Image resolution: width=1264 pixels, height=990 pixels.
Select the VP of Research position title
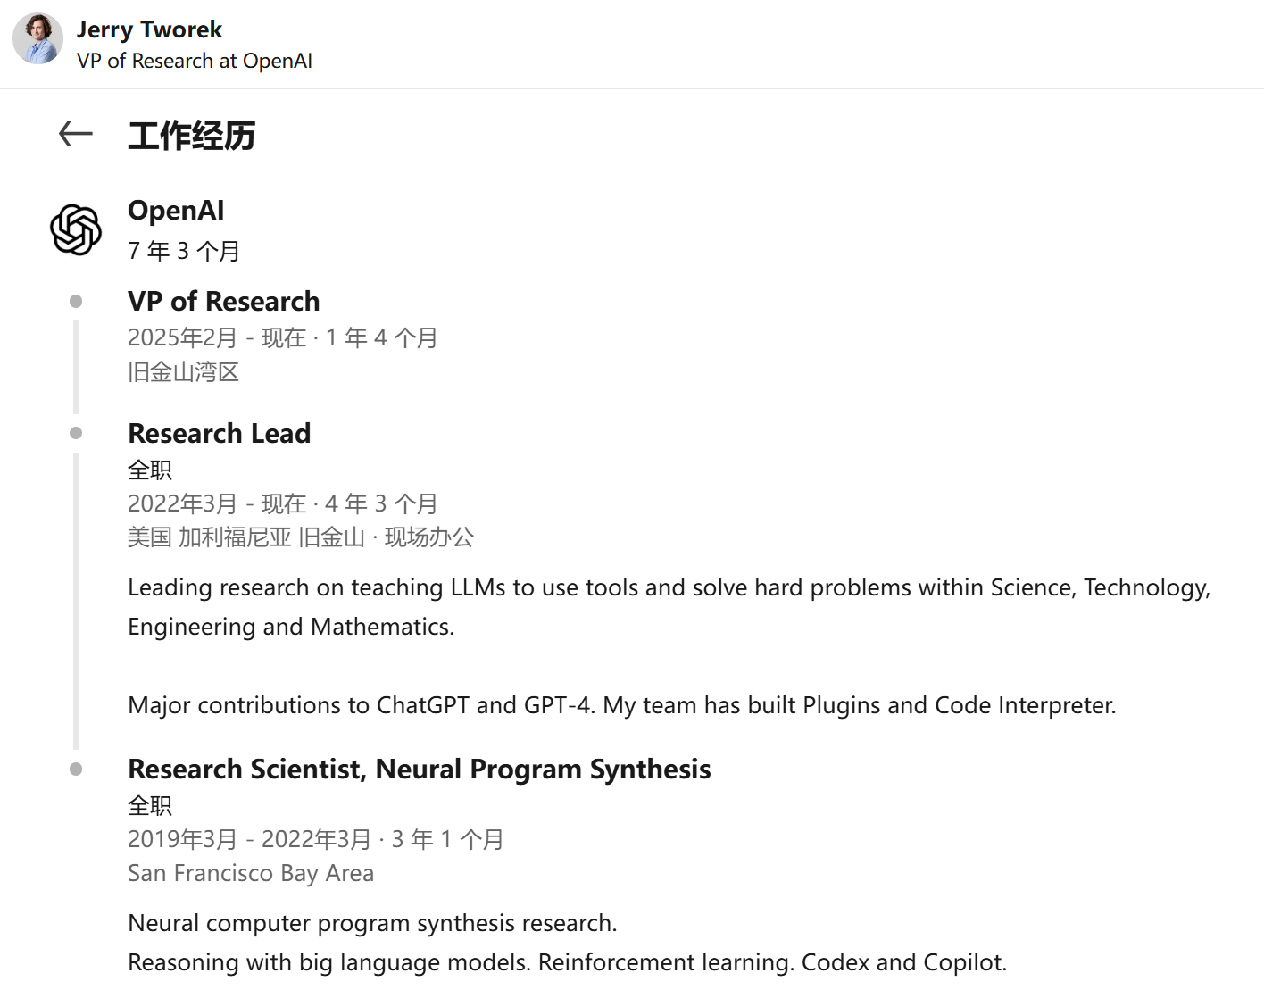223,302
